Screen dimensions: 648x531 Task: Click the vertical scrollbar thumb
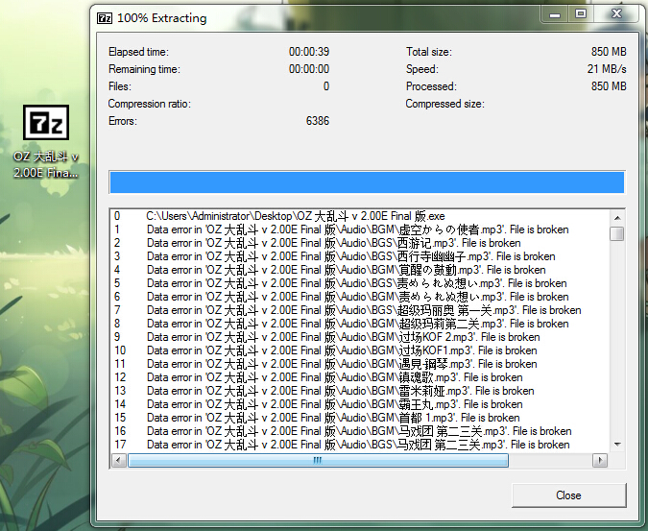pos(617,233)
